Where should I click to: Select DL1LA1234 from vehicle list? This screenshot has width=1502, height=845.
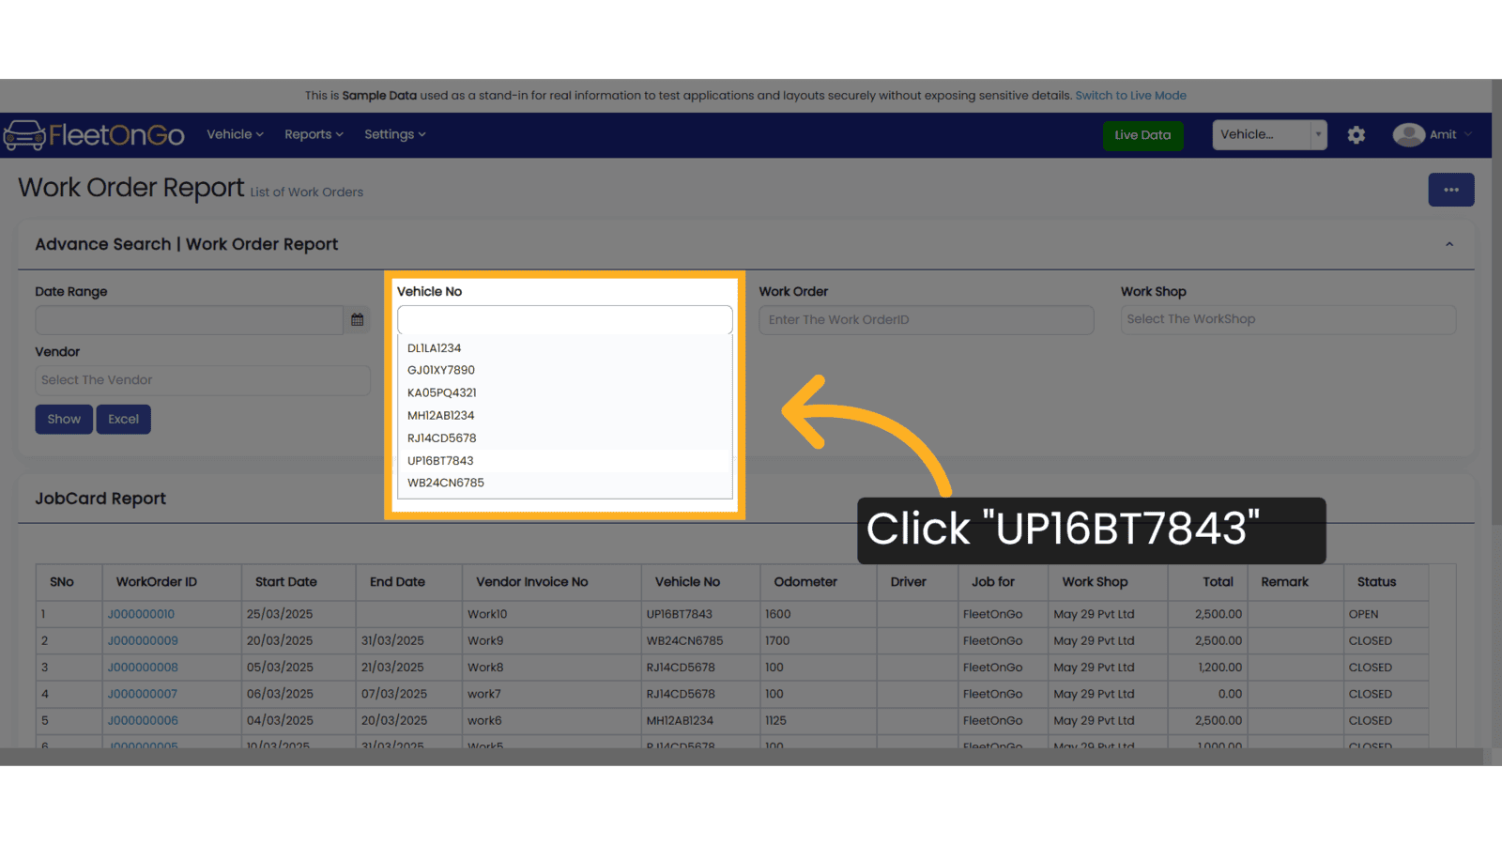click(x=565, y=347)
